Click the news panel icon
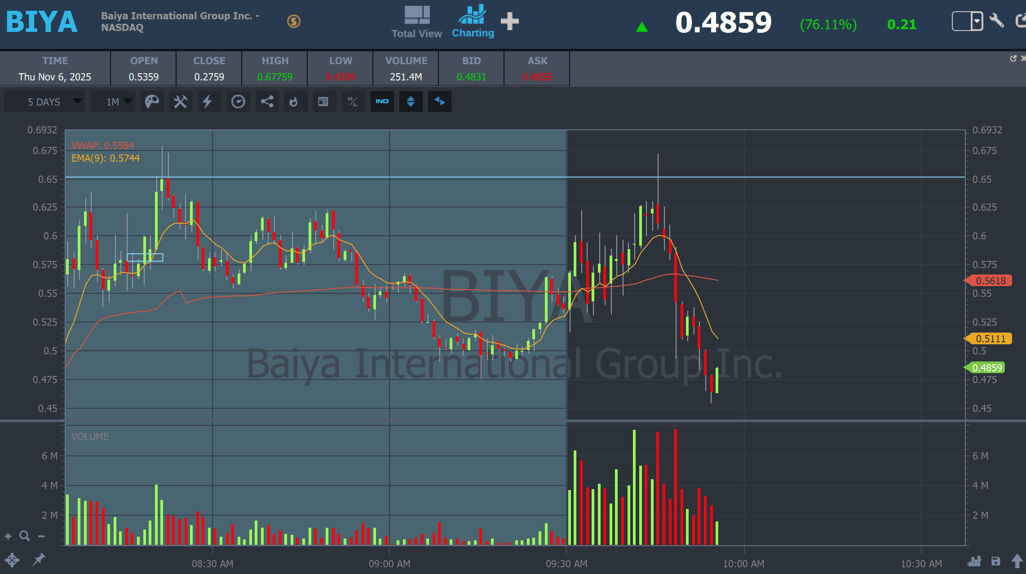Screen dimensions: 1026x574 pyautogui.click(x=323, y=102)
